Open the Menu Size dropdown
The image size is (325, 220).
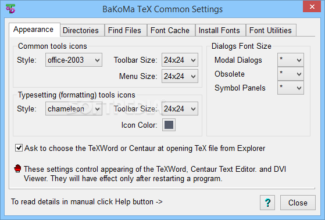(x=180, y=76)
